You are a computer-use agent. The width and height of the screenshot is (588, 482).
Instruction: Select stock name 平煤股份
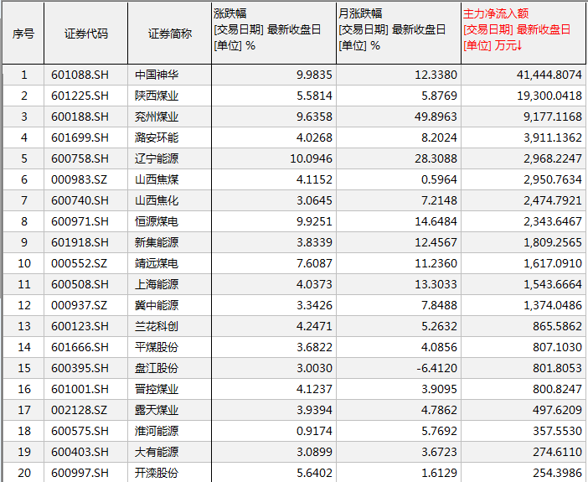(x=157, y=347)
